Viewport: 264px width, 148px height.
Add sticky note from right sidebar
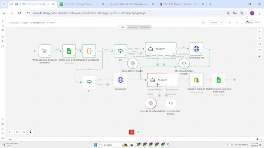coord(259,44)
